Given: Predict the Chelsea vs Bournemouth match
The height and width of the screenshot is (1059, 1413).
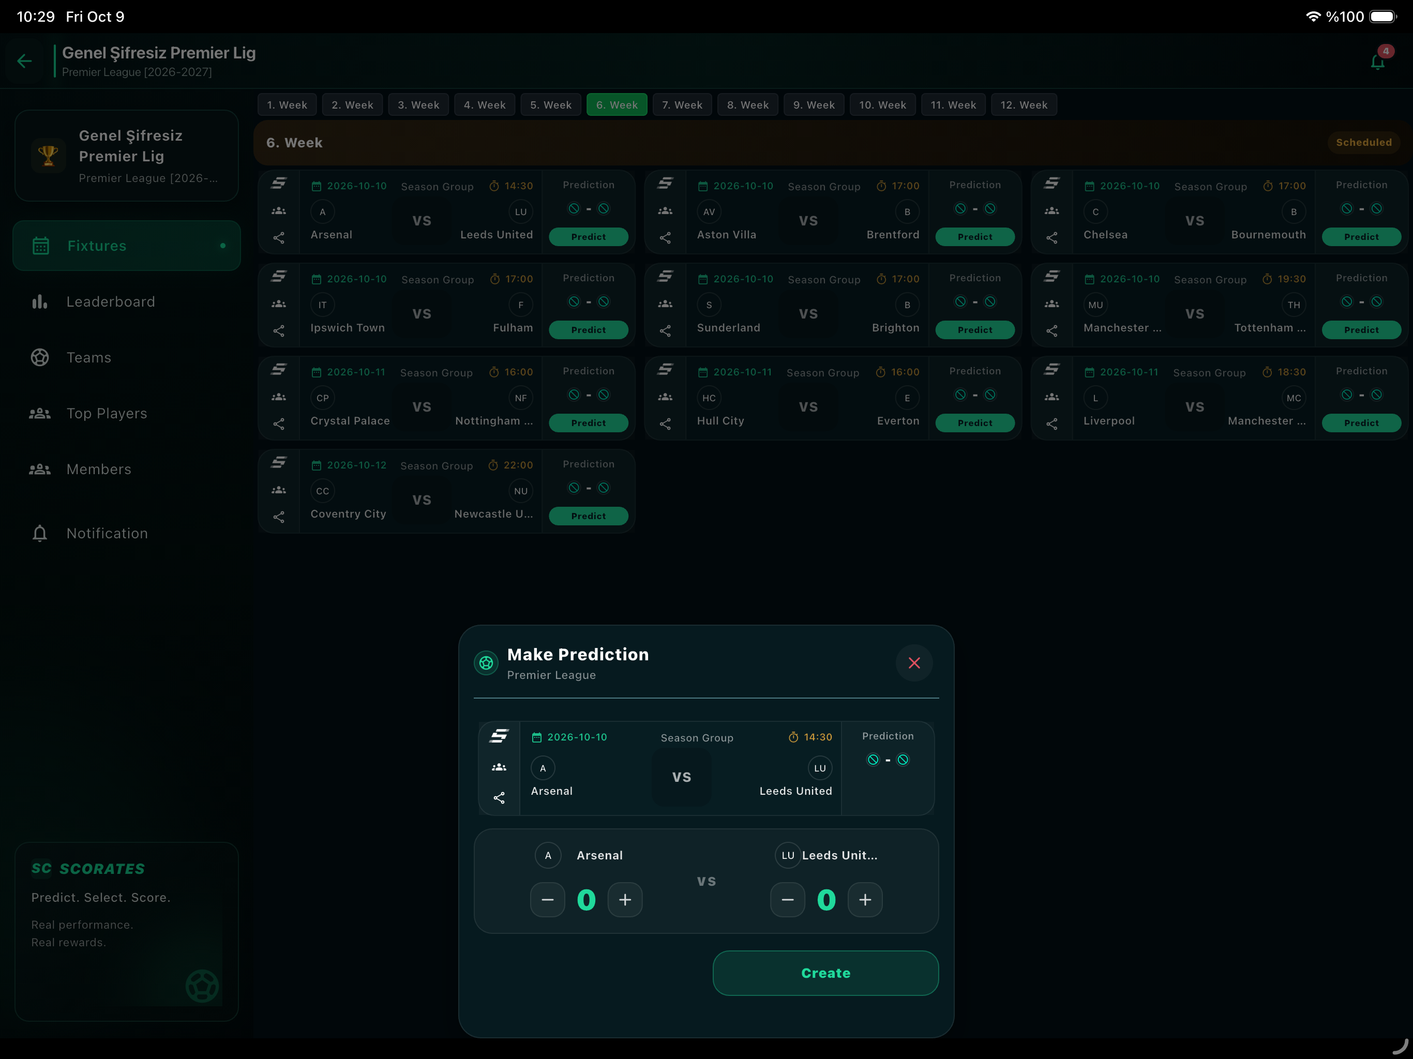Looking at the screenshot, I should coord(1361,236).
